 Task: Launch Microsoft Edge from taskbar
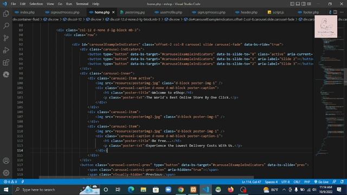point(131,190)
